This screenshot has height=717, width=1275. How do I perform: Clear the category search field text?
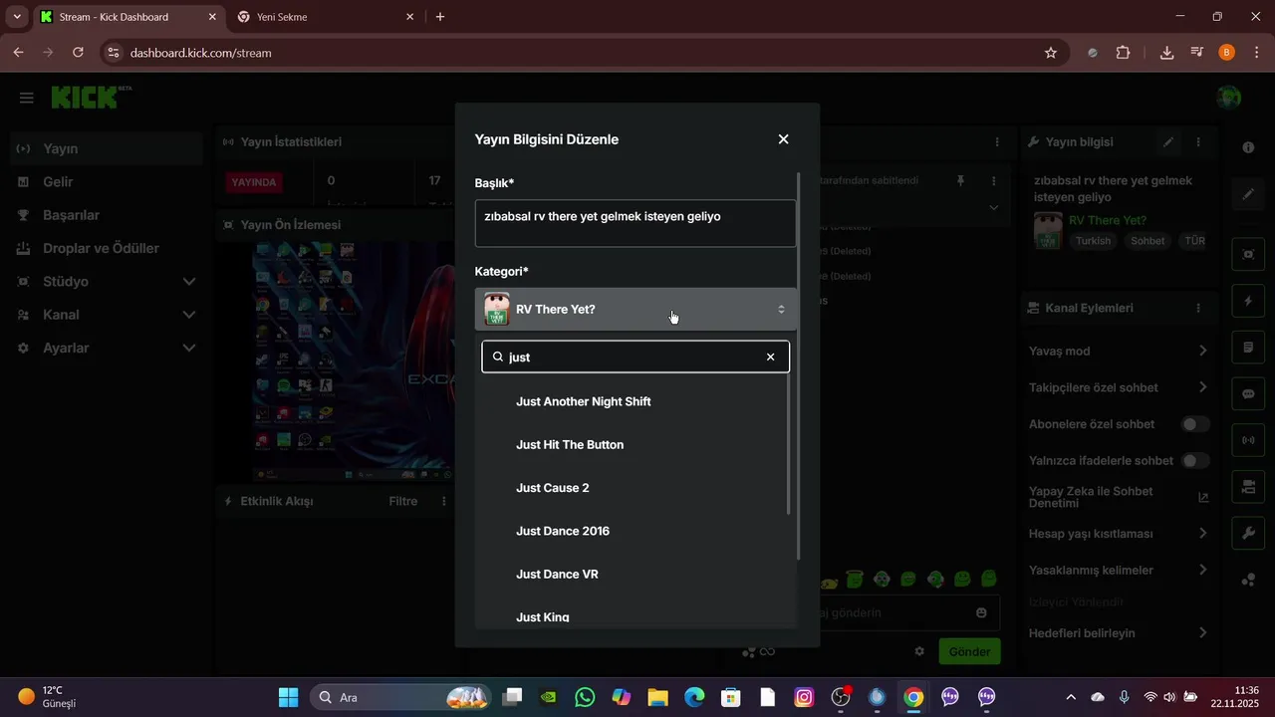[x=770, y=357]
